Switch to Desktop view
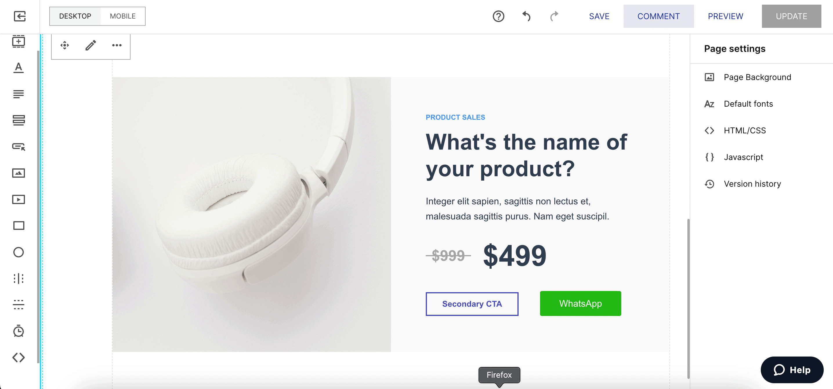 tap(75, 16)
